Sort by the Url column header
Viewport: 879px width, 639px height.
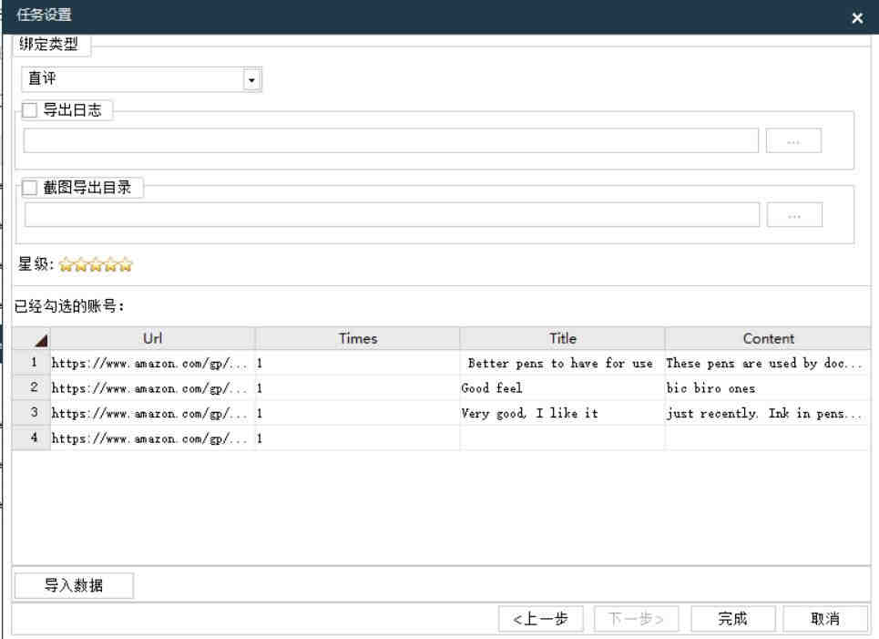pyautogui.click(x=152, y=338)
